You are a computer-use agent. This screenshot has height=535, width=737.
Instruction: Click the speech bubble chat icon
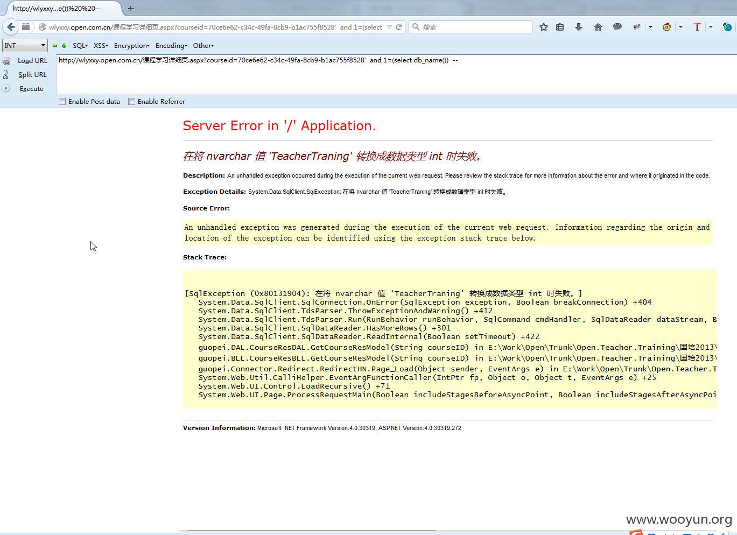[617, 27]
